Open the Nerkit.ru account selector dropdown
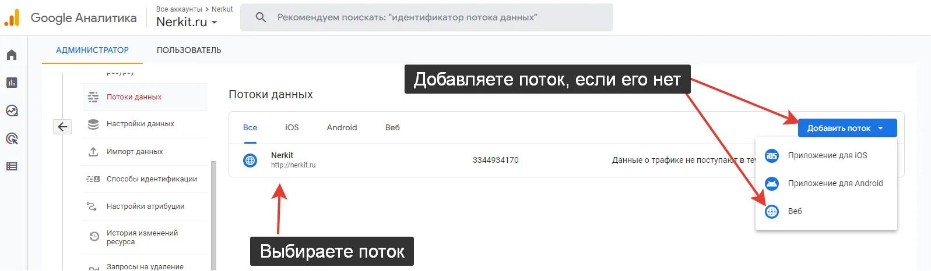 coord(187,22)
